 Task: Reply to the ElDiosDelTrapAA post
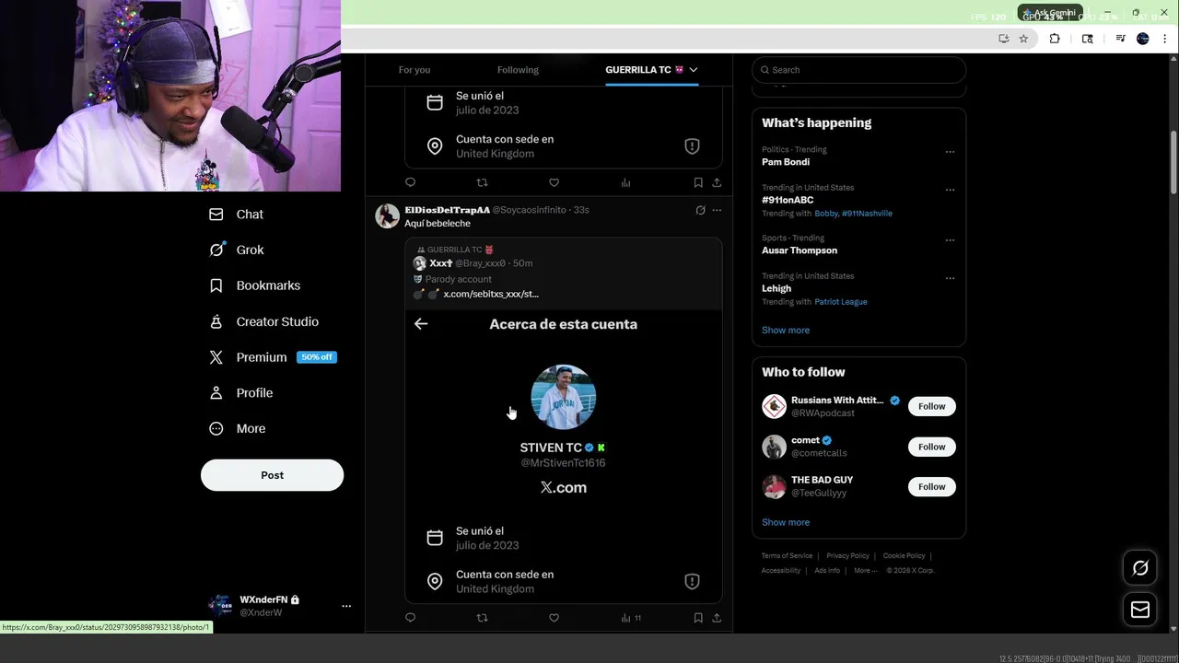411,618
